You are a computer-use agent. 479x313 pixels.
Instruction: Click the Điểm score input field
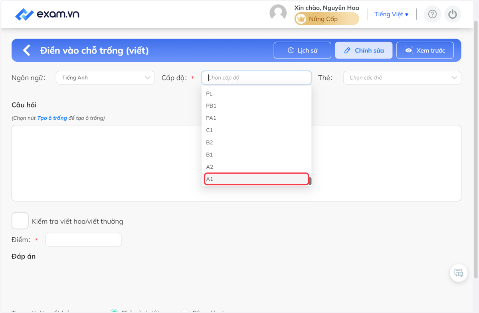tap(83, 240)
